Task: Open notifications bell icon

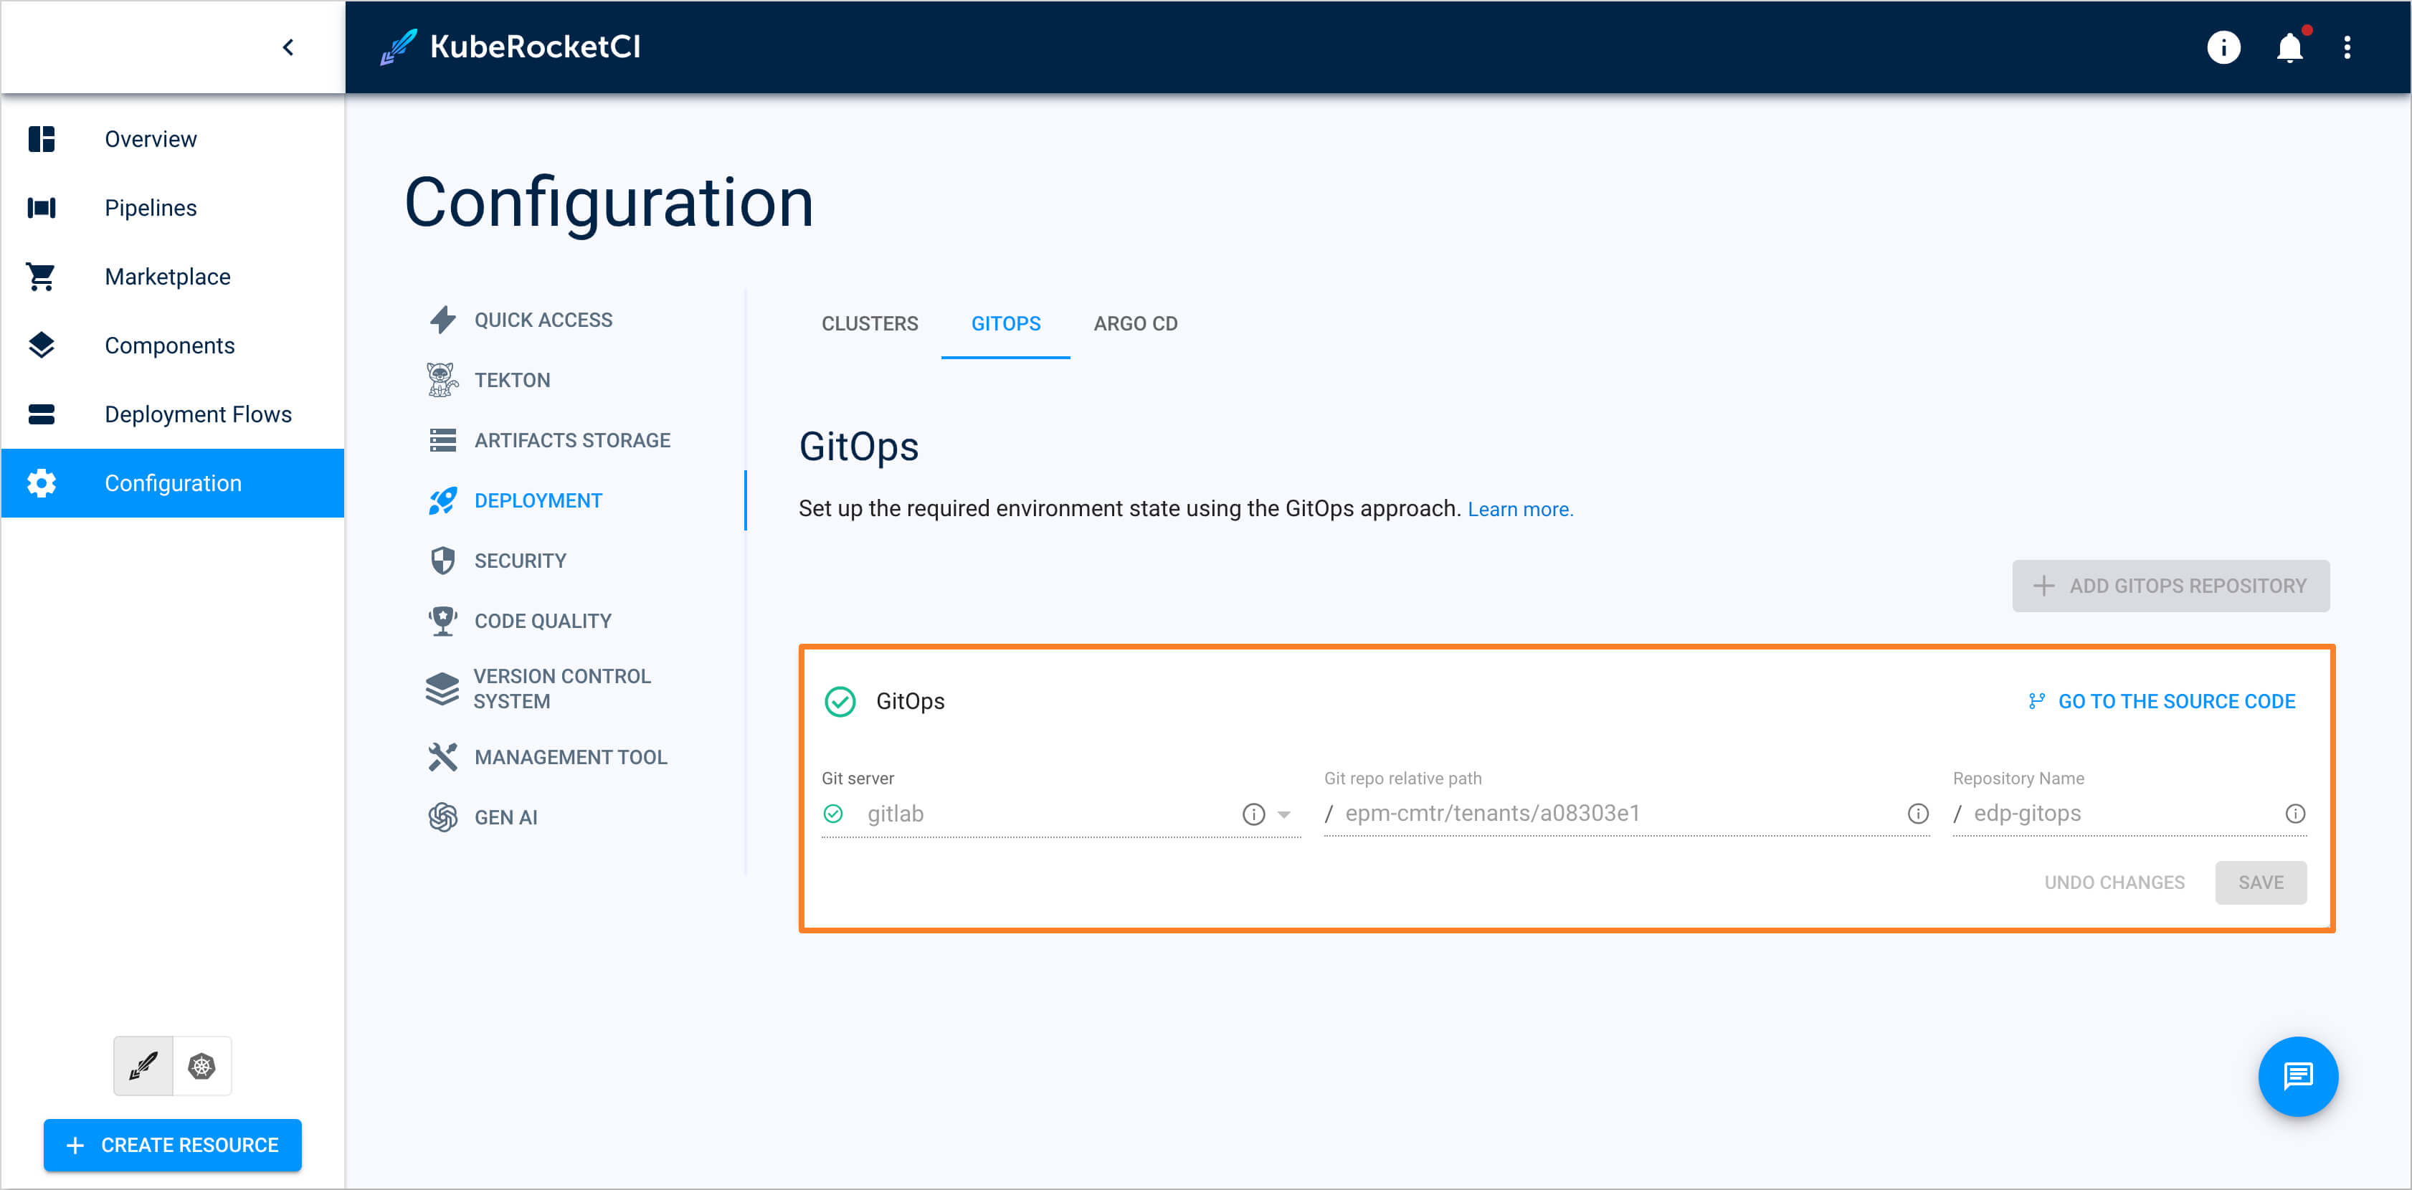Action: pos(2289,48)
